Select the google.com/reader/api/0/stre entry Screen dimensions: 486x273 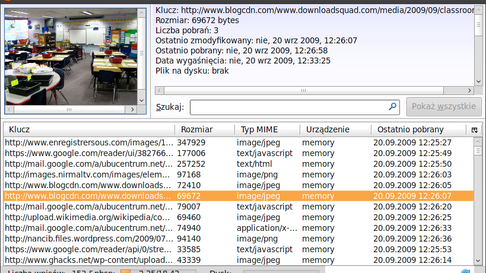(239, 249)
